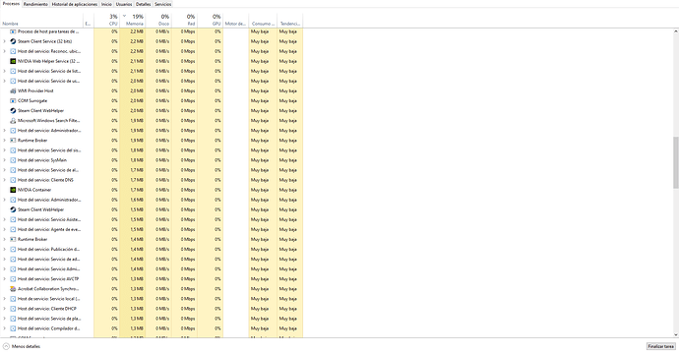Expand Host del servicio: Administrador row using 1,9 MB
This screenshot has width=679, height=355.
pos(4,131)
